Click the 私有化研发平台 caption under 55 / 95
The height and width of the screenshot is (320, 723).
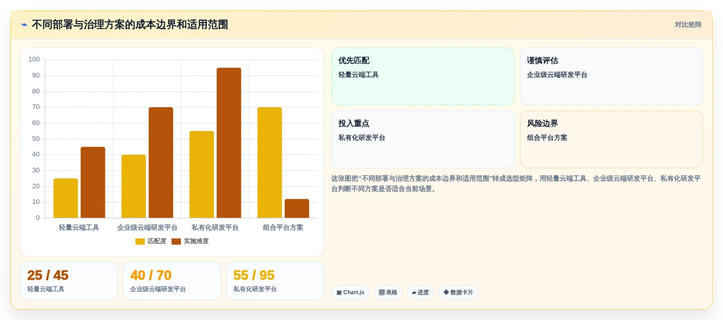pyautogui.click(x=255, y=290)
